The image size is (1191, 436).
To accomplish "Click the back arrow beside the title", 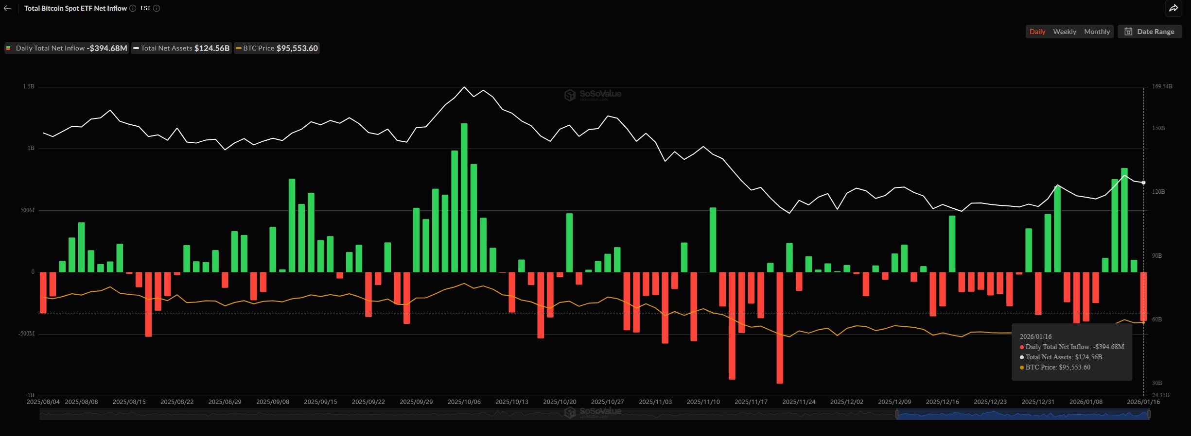I will 7,8.
